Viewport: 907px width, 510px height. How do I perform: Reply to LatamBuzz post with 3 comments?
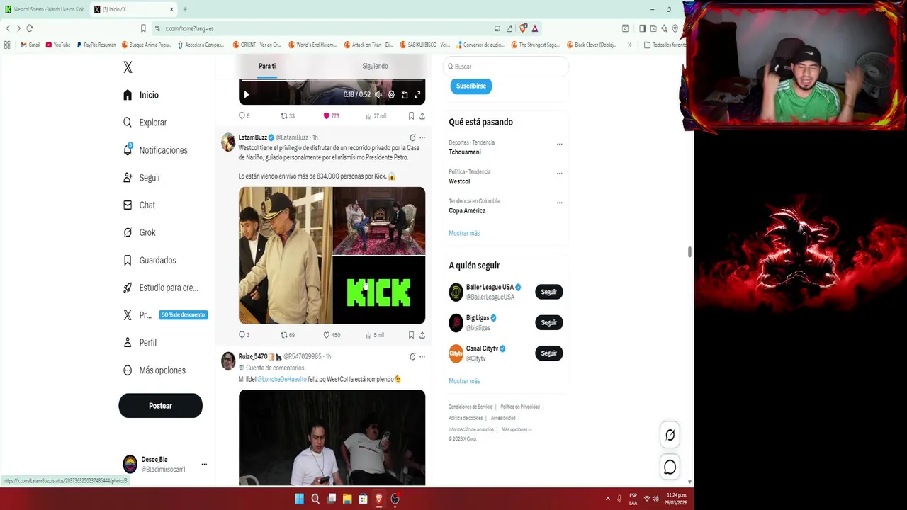pyautogui.click(x=244, y=335)
